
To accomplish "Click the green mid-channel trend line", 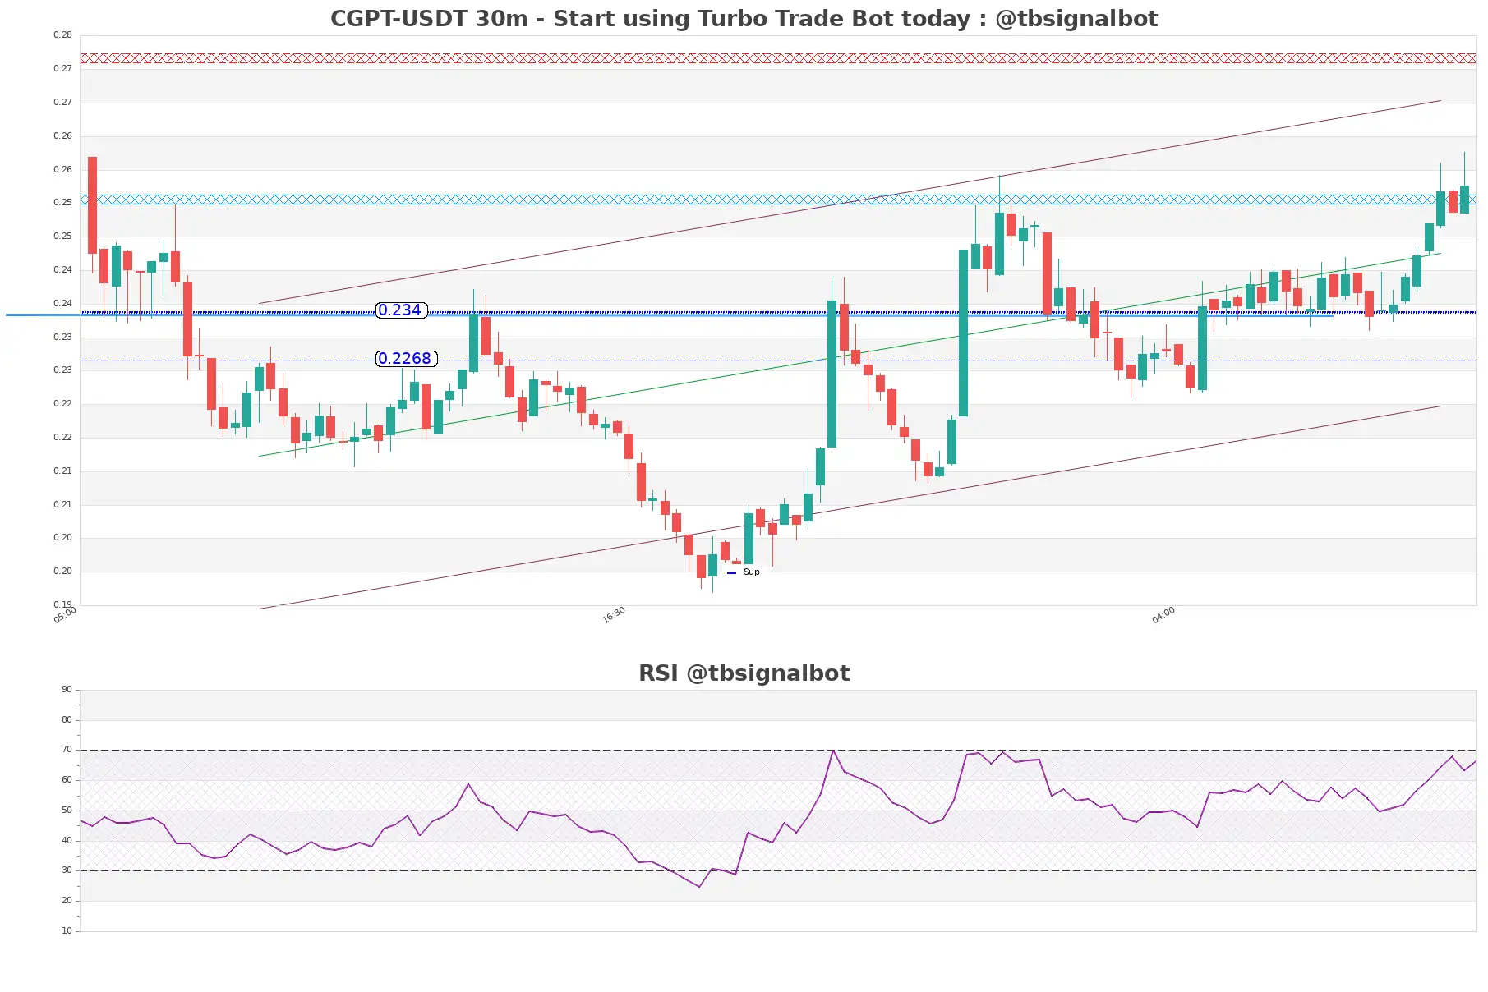I will pyautogui.click(x=850, y=354).
